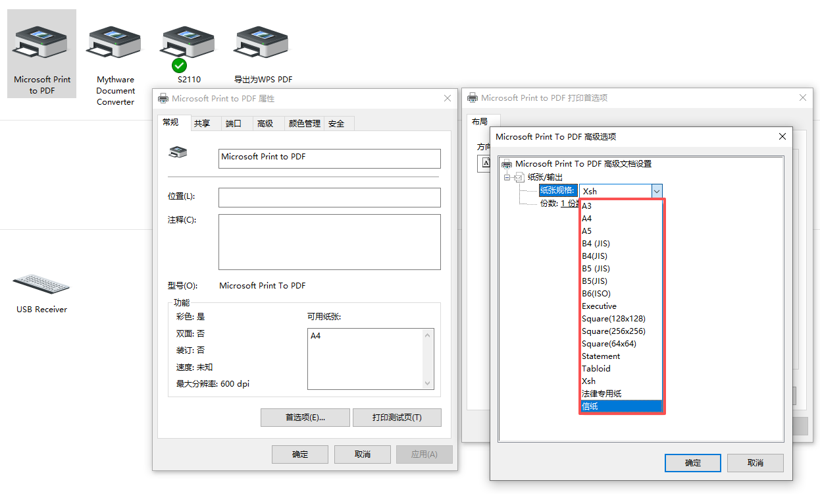Viewport: 820px width, 494px height.
Task: Click the printer icon in the 常规 tab of the properties dialog
Action: click(178, 152)
